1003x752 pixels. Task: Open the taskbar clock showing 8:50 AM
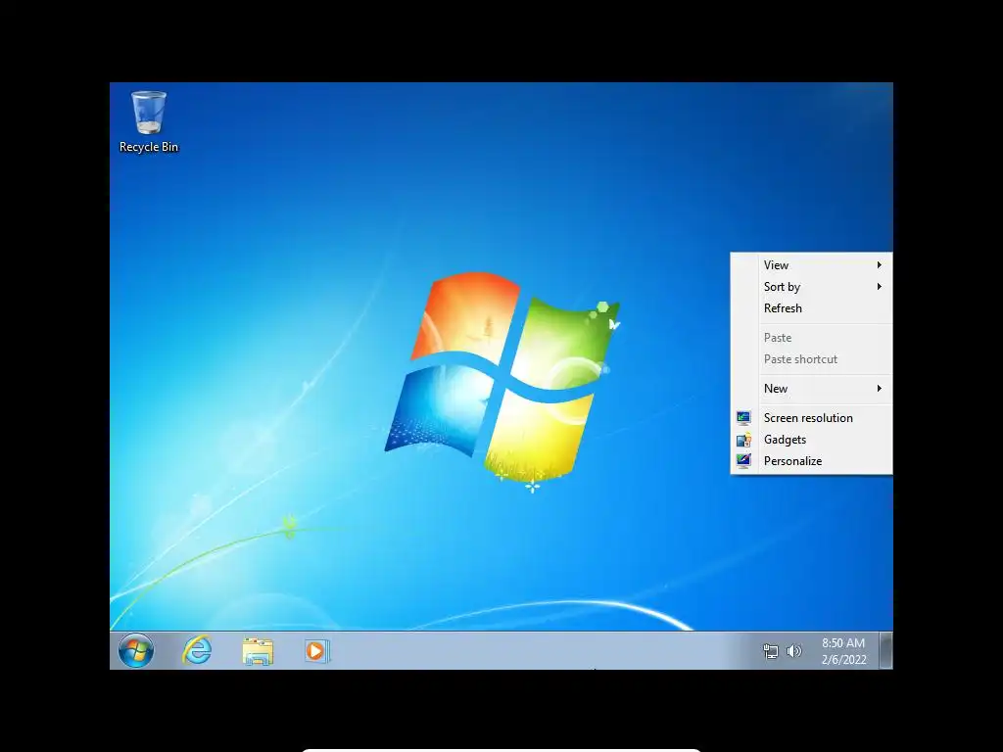coord(843,643)
